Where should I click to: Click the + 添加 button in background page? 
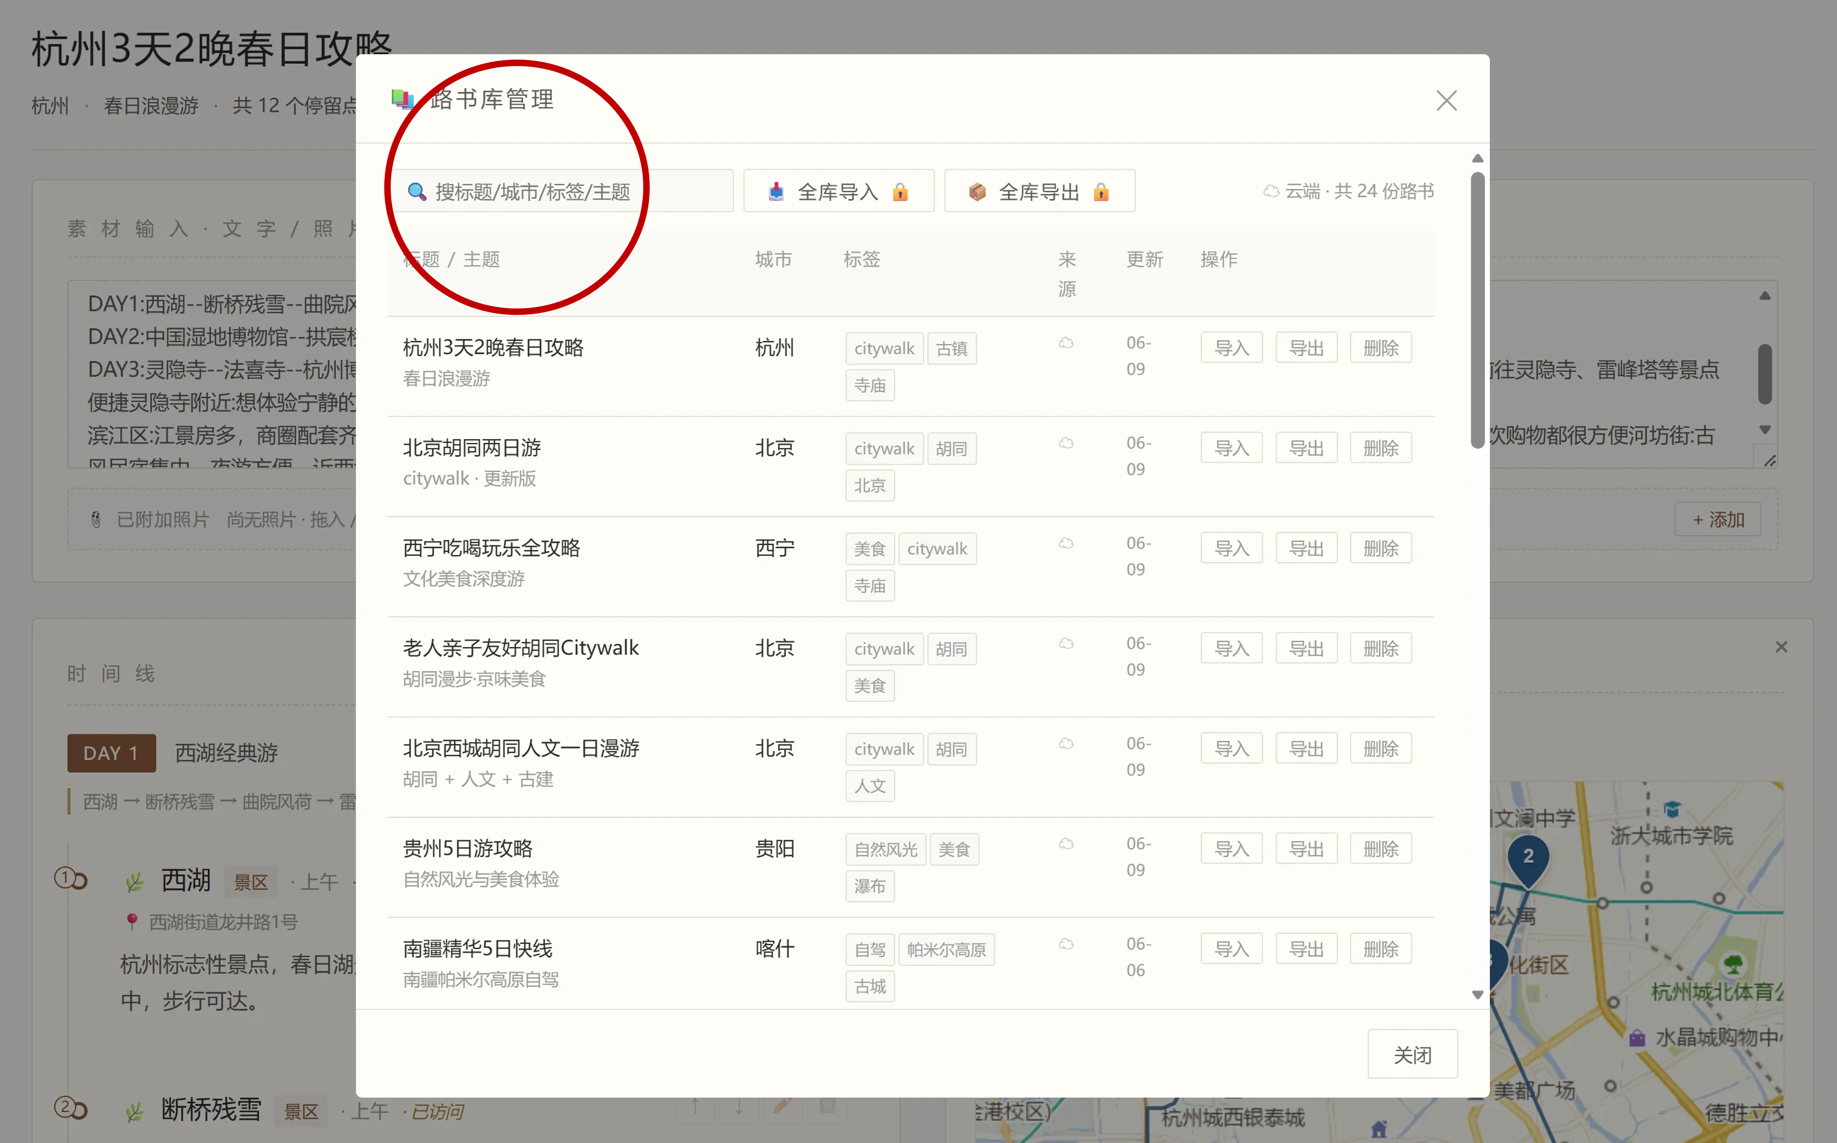tap(1717, 520)
